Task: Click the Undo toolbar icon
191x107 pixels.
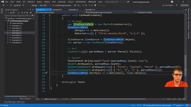Action: point(23,5)
